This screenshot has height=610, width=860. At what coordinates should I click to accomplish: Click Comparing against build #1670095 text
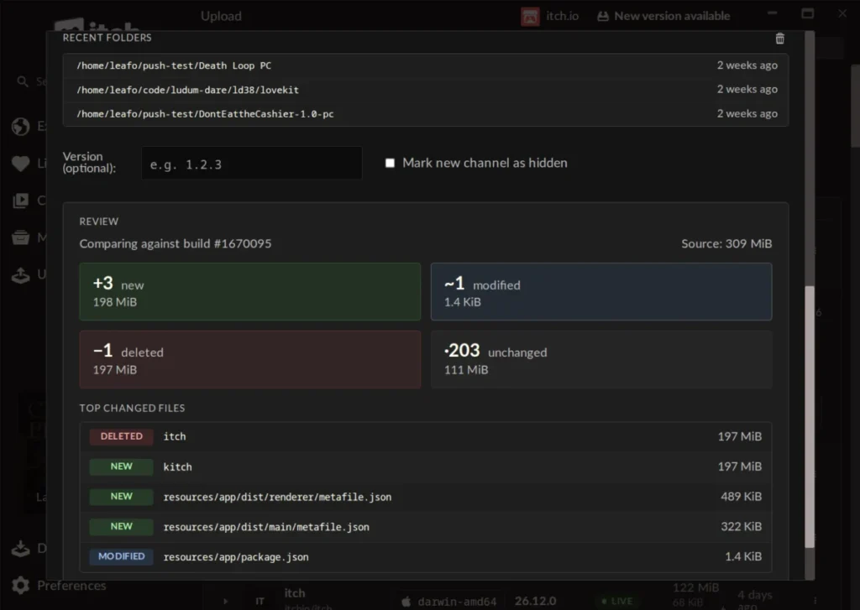[176, 243]
